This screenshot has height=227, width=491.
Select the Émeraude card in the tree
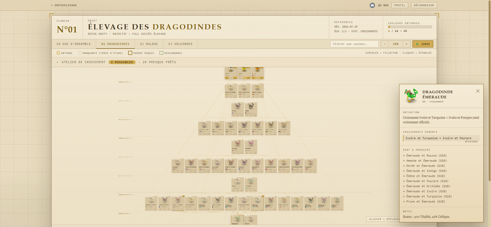(238, 220)
